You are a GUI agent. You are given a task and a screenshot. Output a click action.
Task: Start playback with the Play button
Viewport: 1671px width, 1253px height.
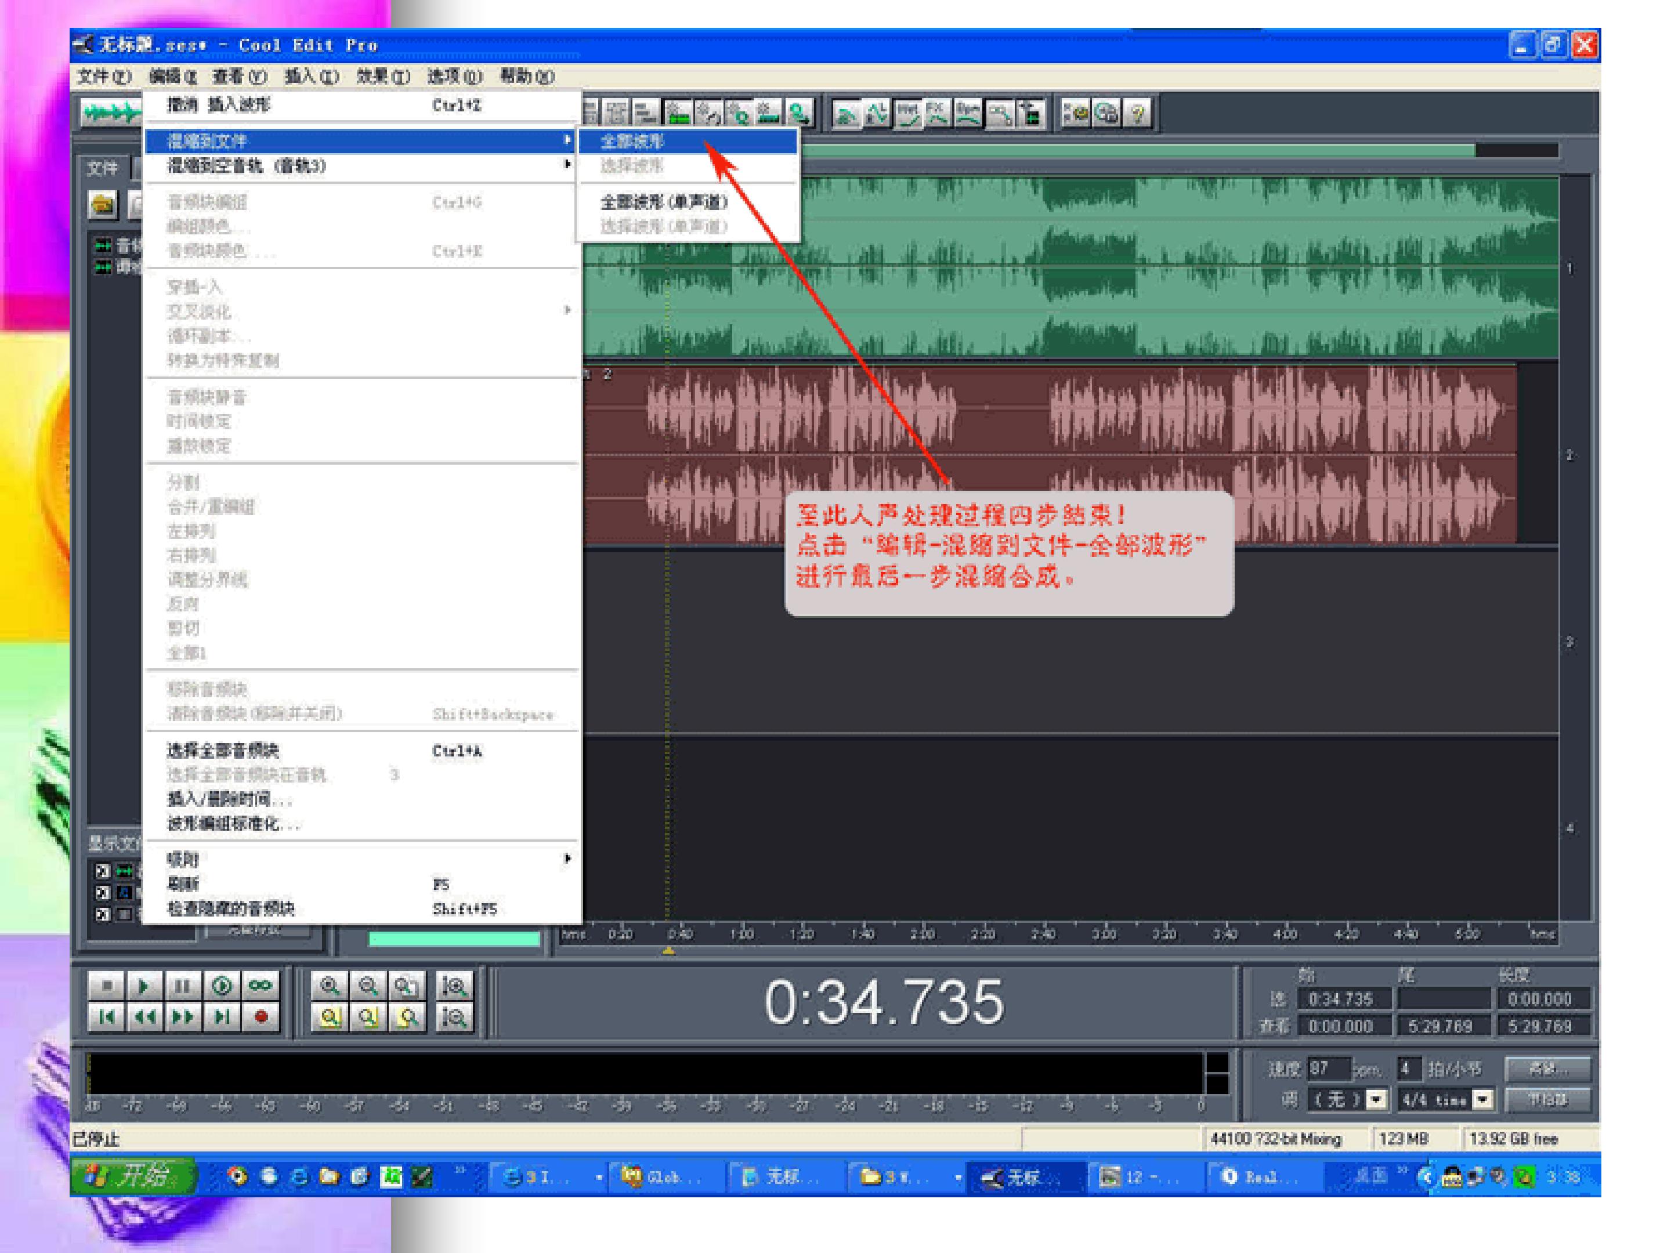[x=144, y=986]
